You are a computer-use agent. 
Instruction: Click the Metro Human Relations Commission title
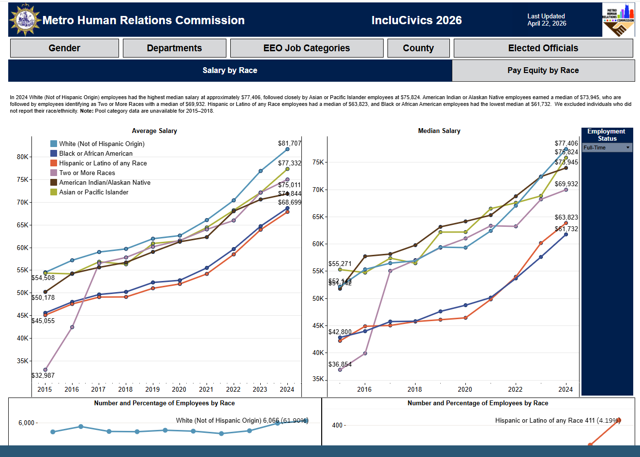click(144, 20)
